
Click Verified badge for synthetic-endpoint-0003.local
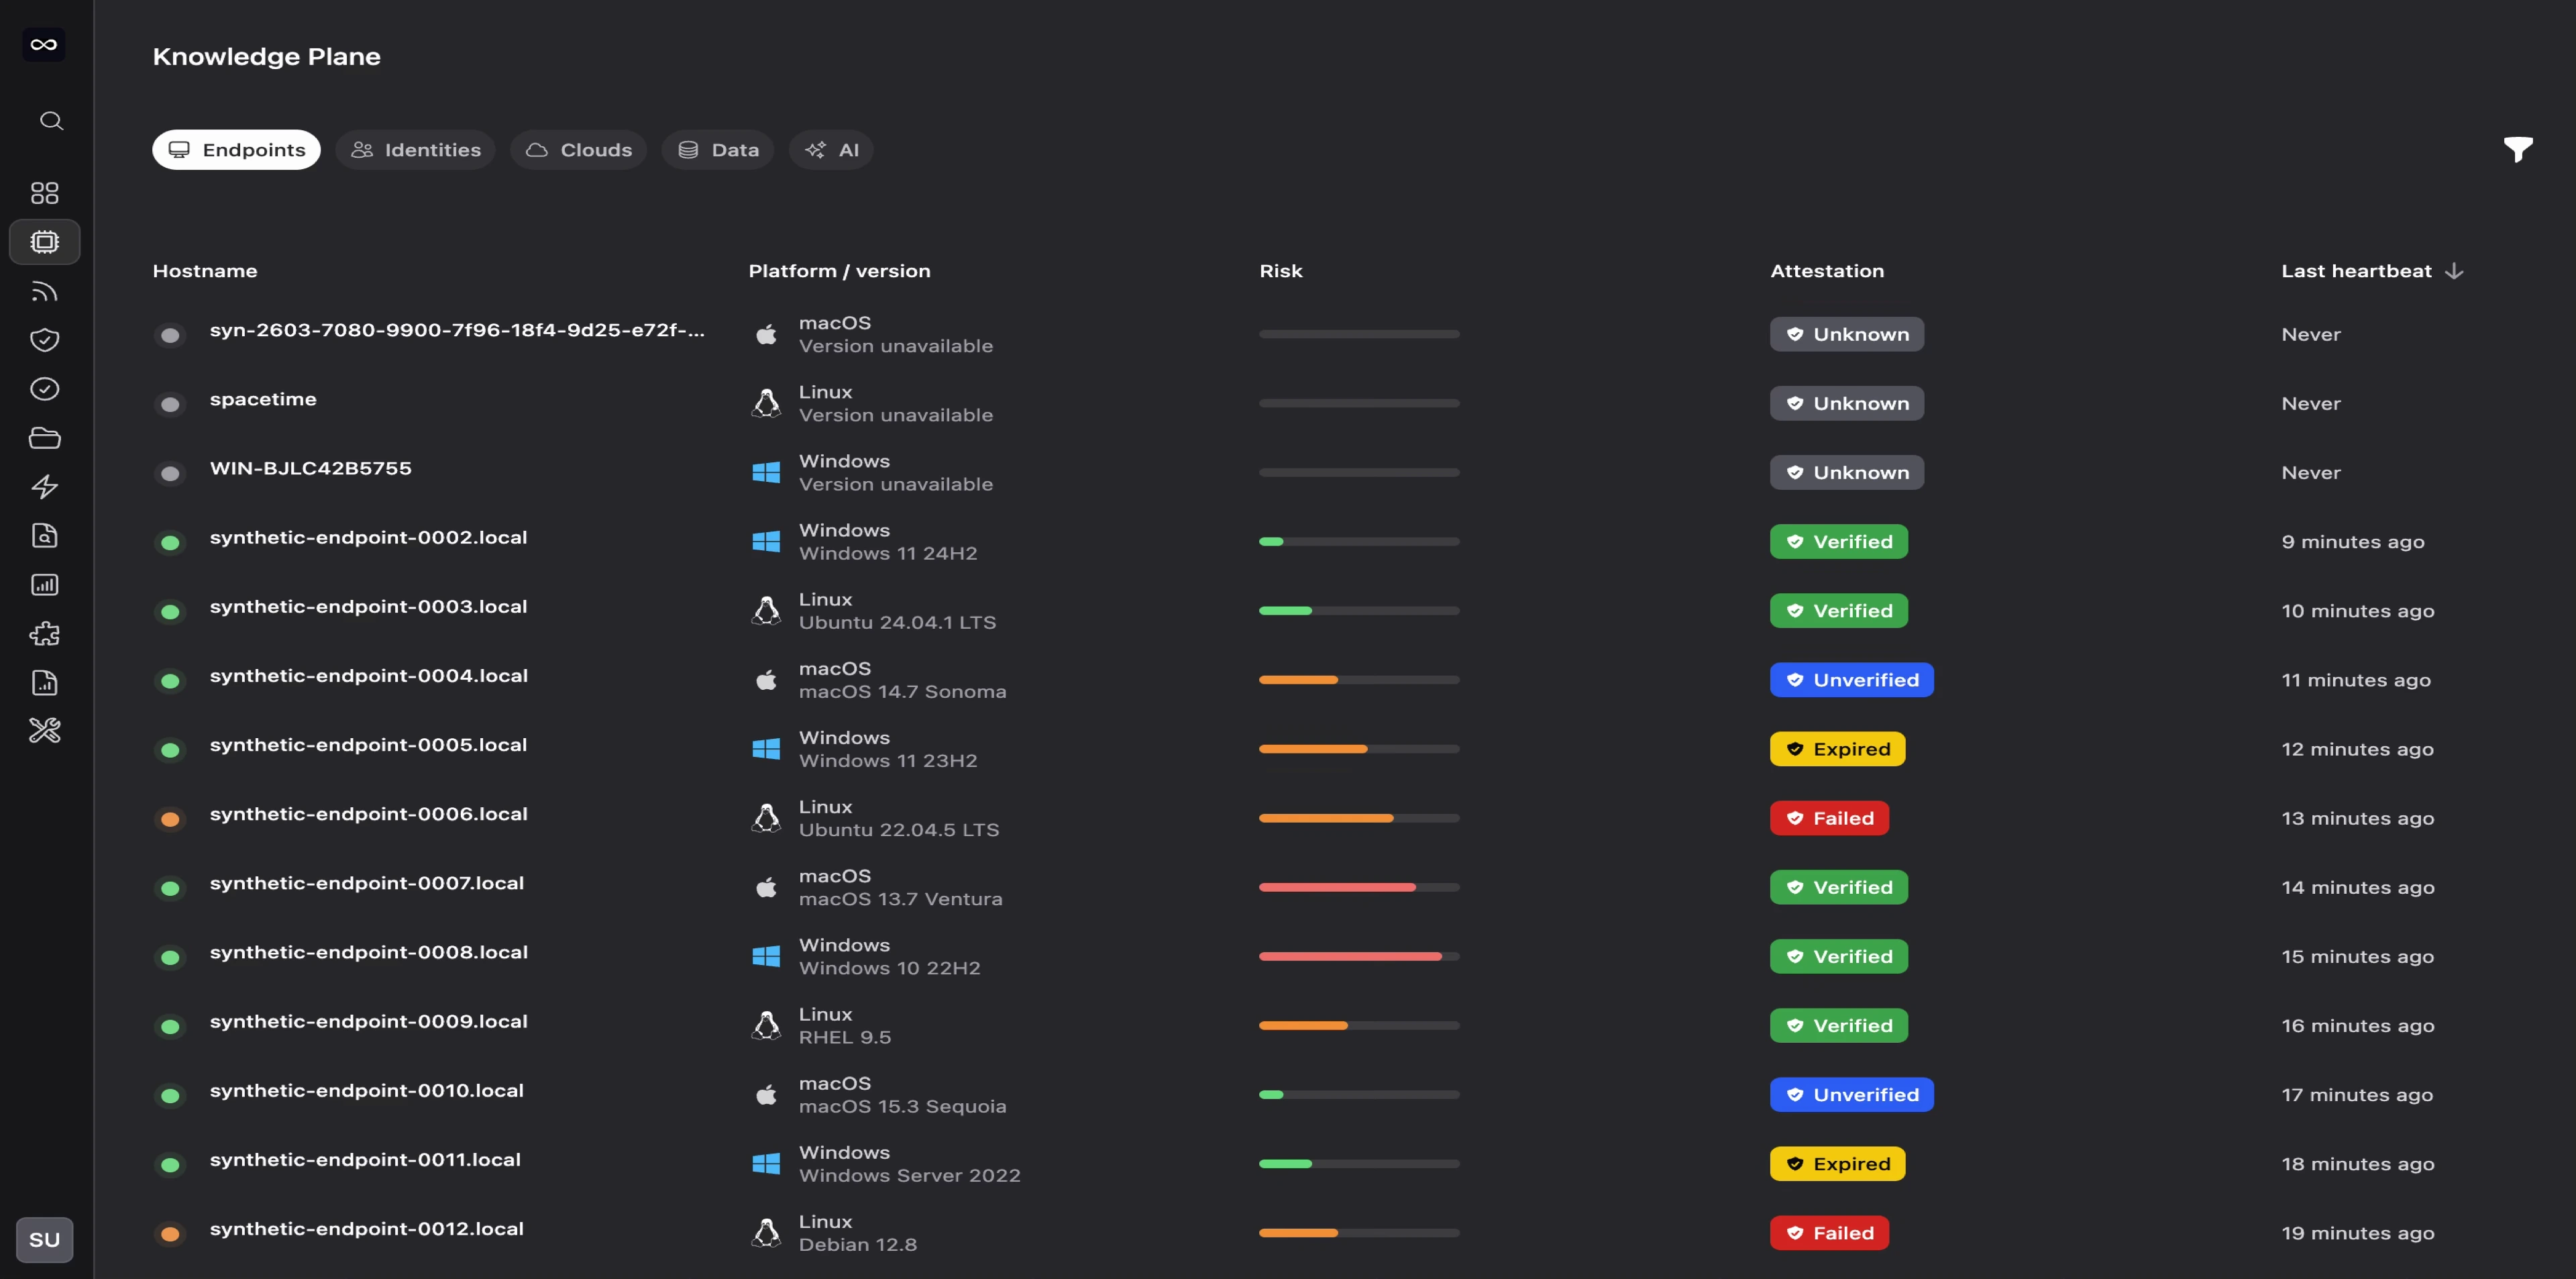pyautogui.click(x=1838, y=611)
